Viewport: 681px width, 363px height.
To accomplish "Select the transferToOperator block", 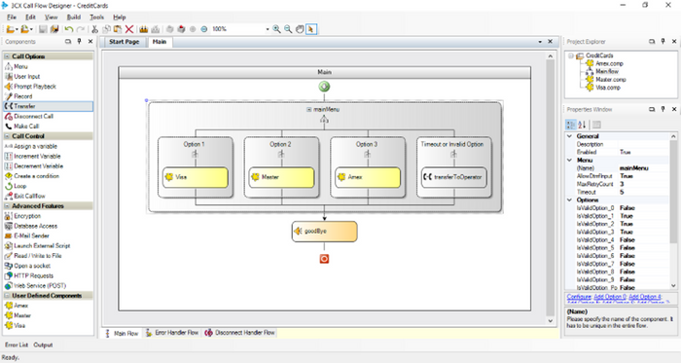I will click(454, 177).
